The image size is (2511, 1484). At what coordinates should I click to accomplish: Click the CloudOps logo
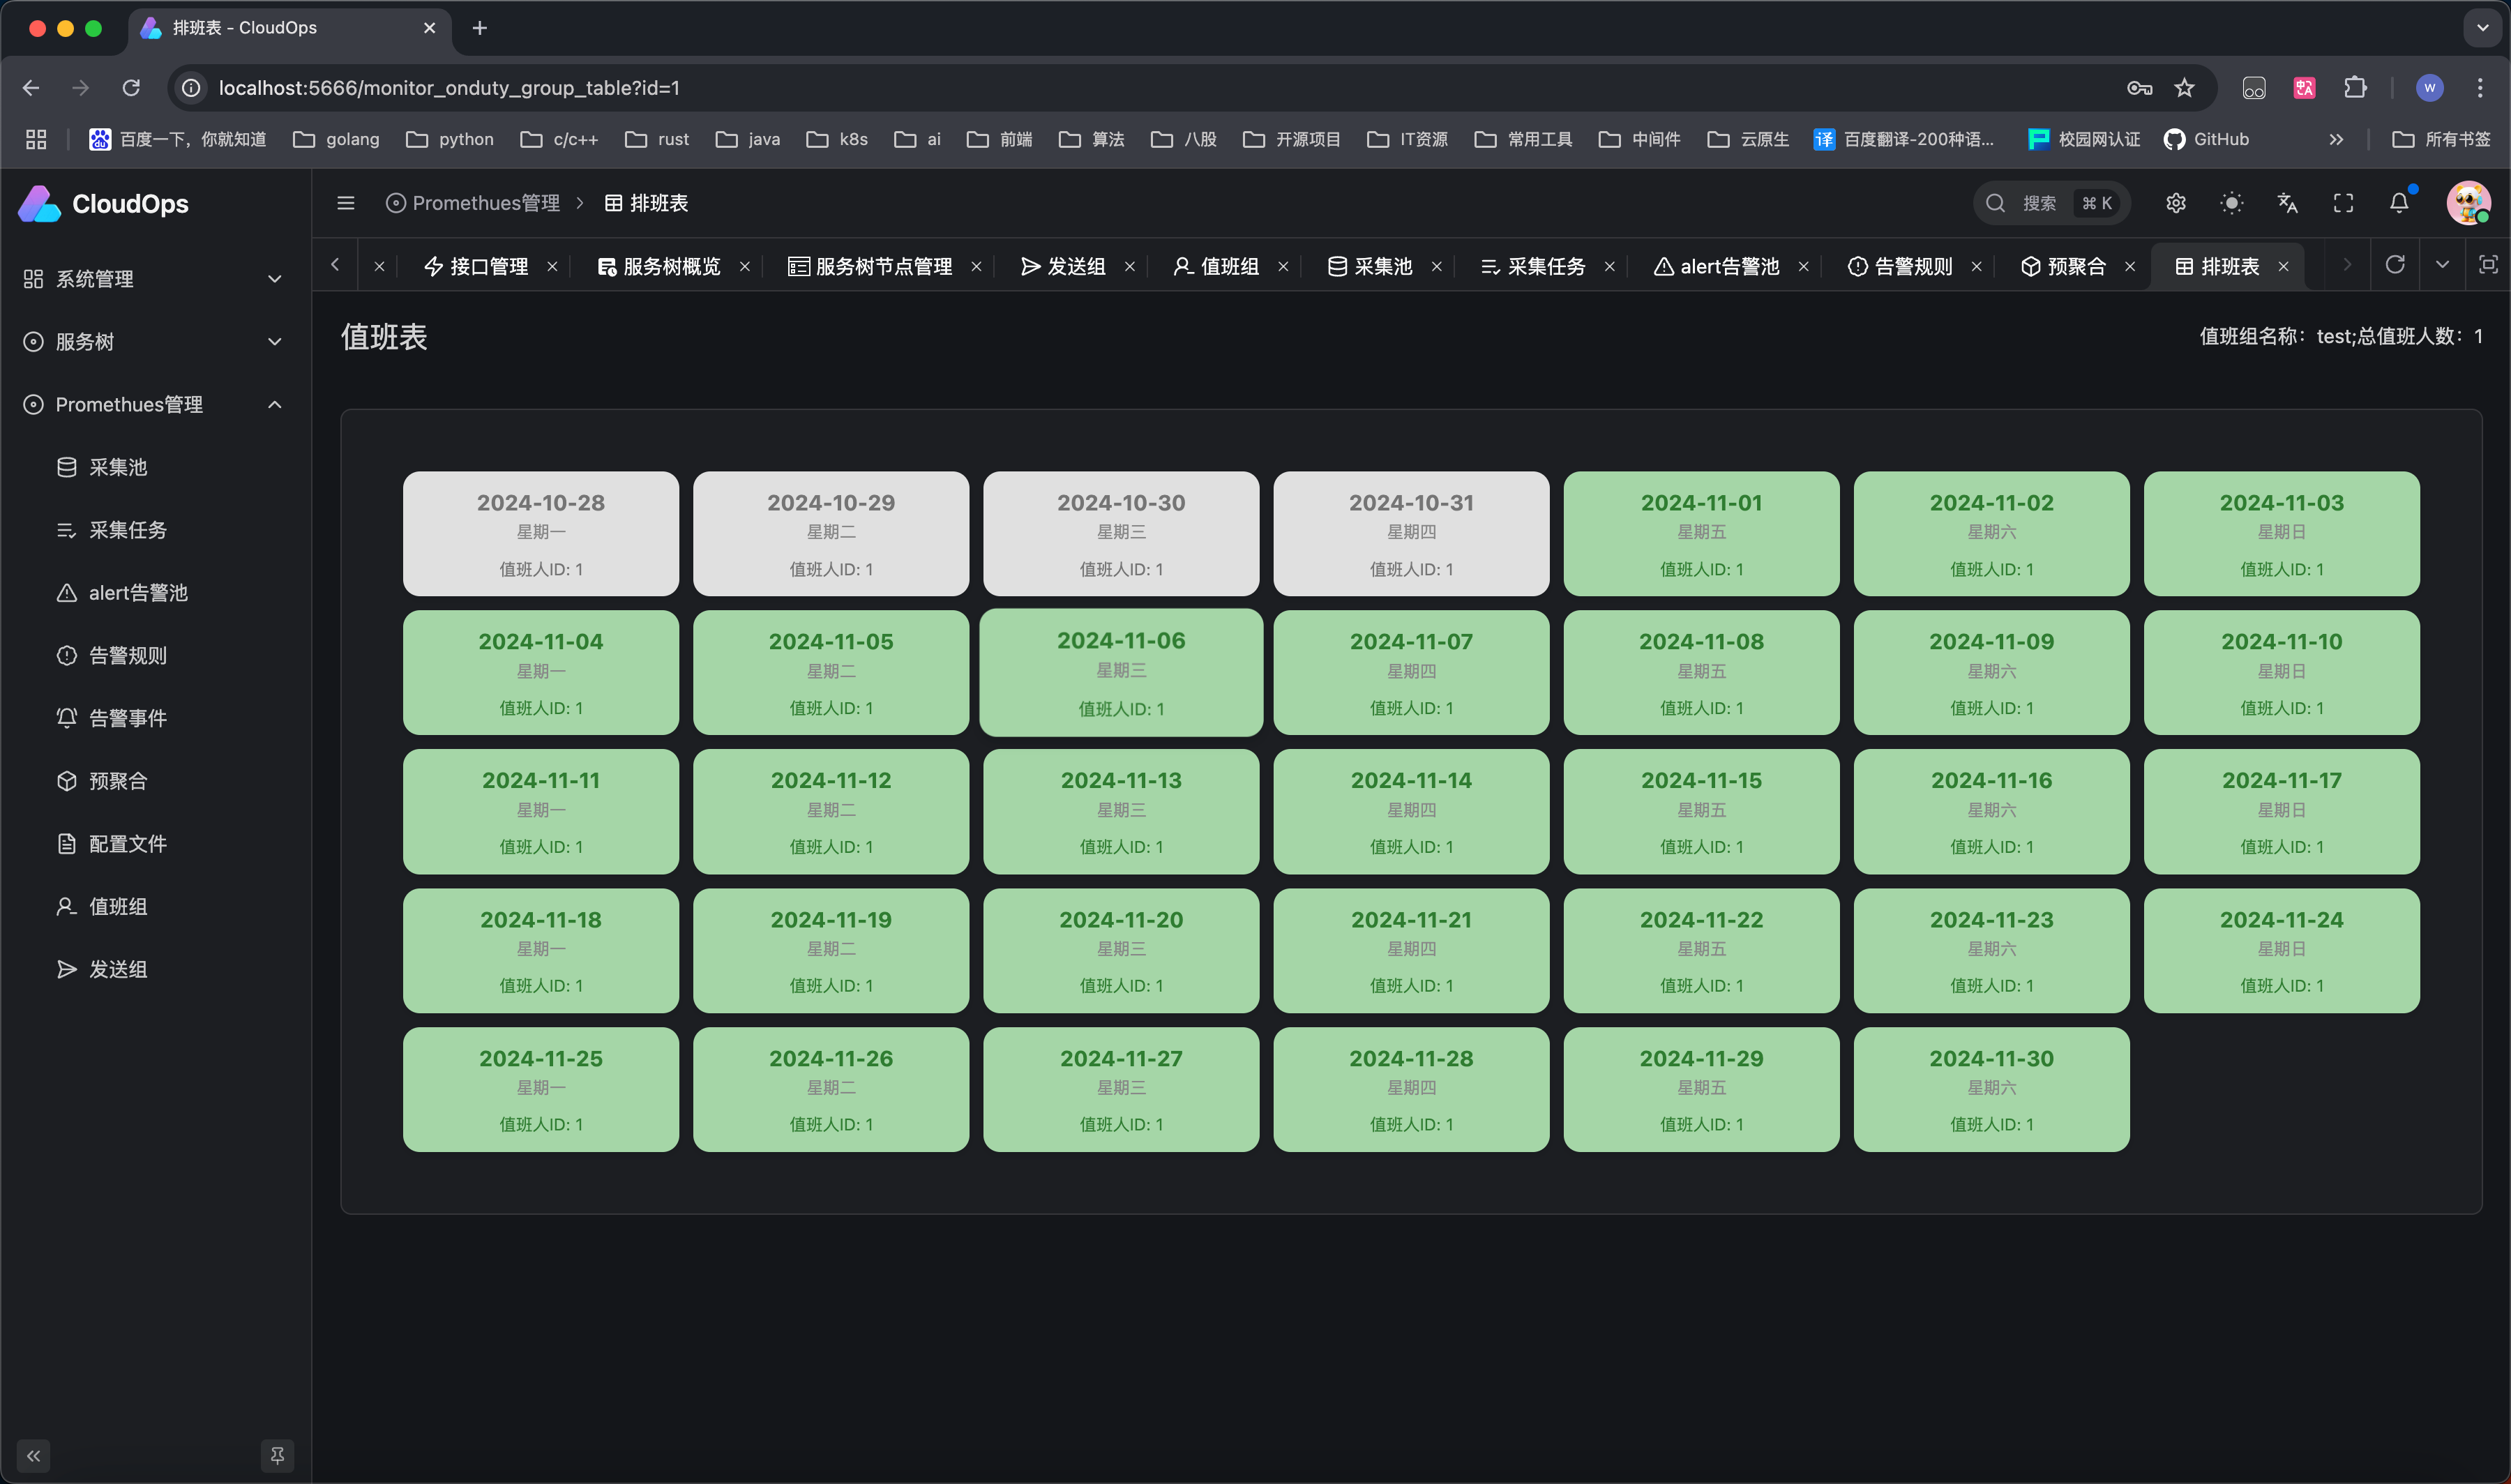[x=104, y=204]
